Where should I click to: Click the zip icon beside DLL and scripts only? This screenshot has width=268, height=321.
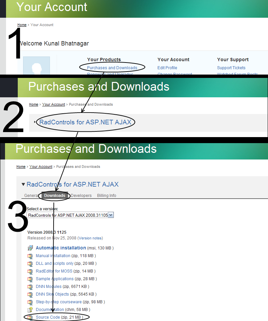(x=30, y=264)
